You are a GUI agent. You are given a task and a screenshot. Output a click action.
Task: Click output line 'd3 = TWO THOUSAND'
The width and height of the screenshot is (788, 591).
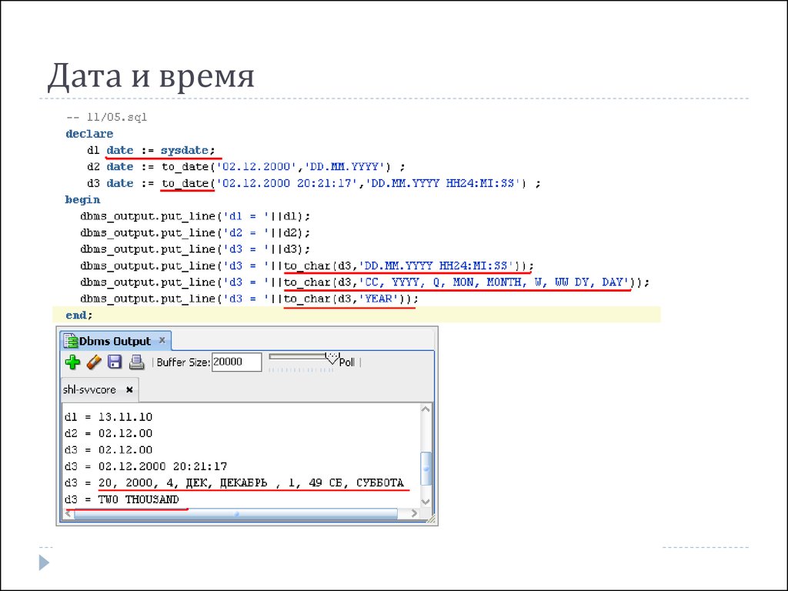pyautogui.click(x=122, y=499)
